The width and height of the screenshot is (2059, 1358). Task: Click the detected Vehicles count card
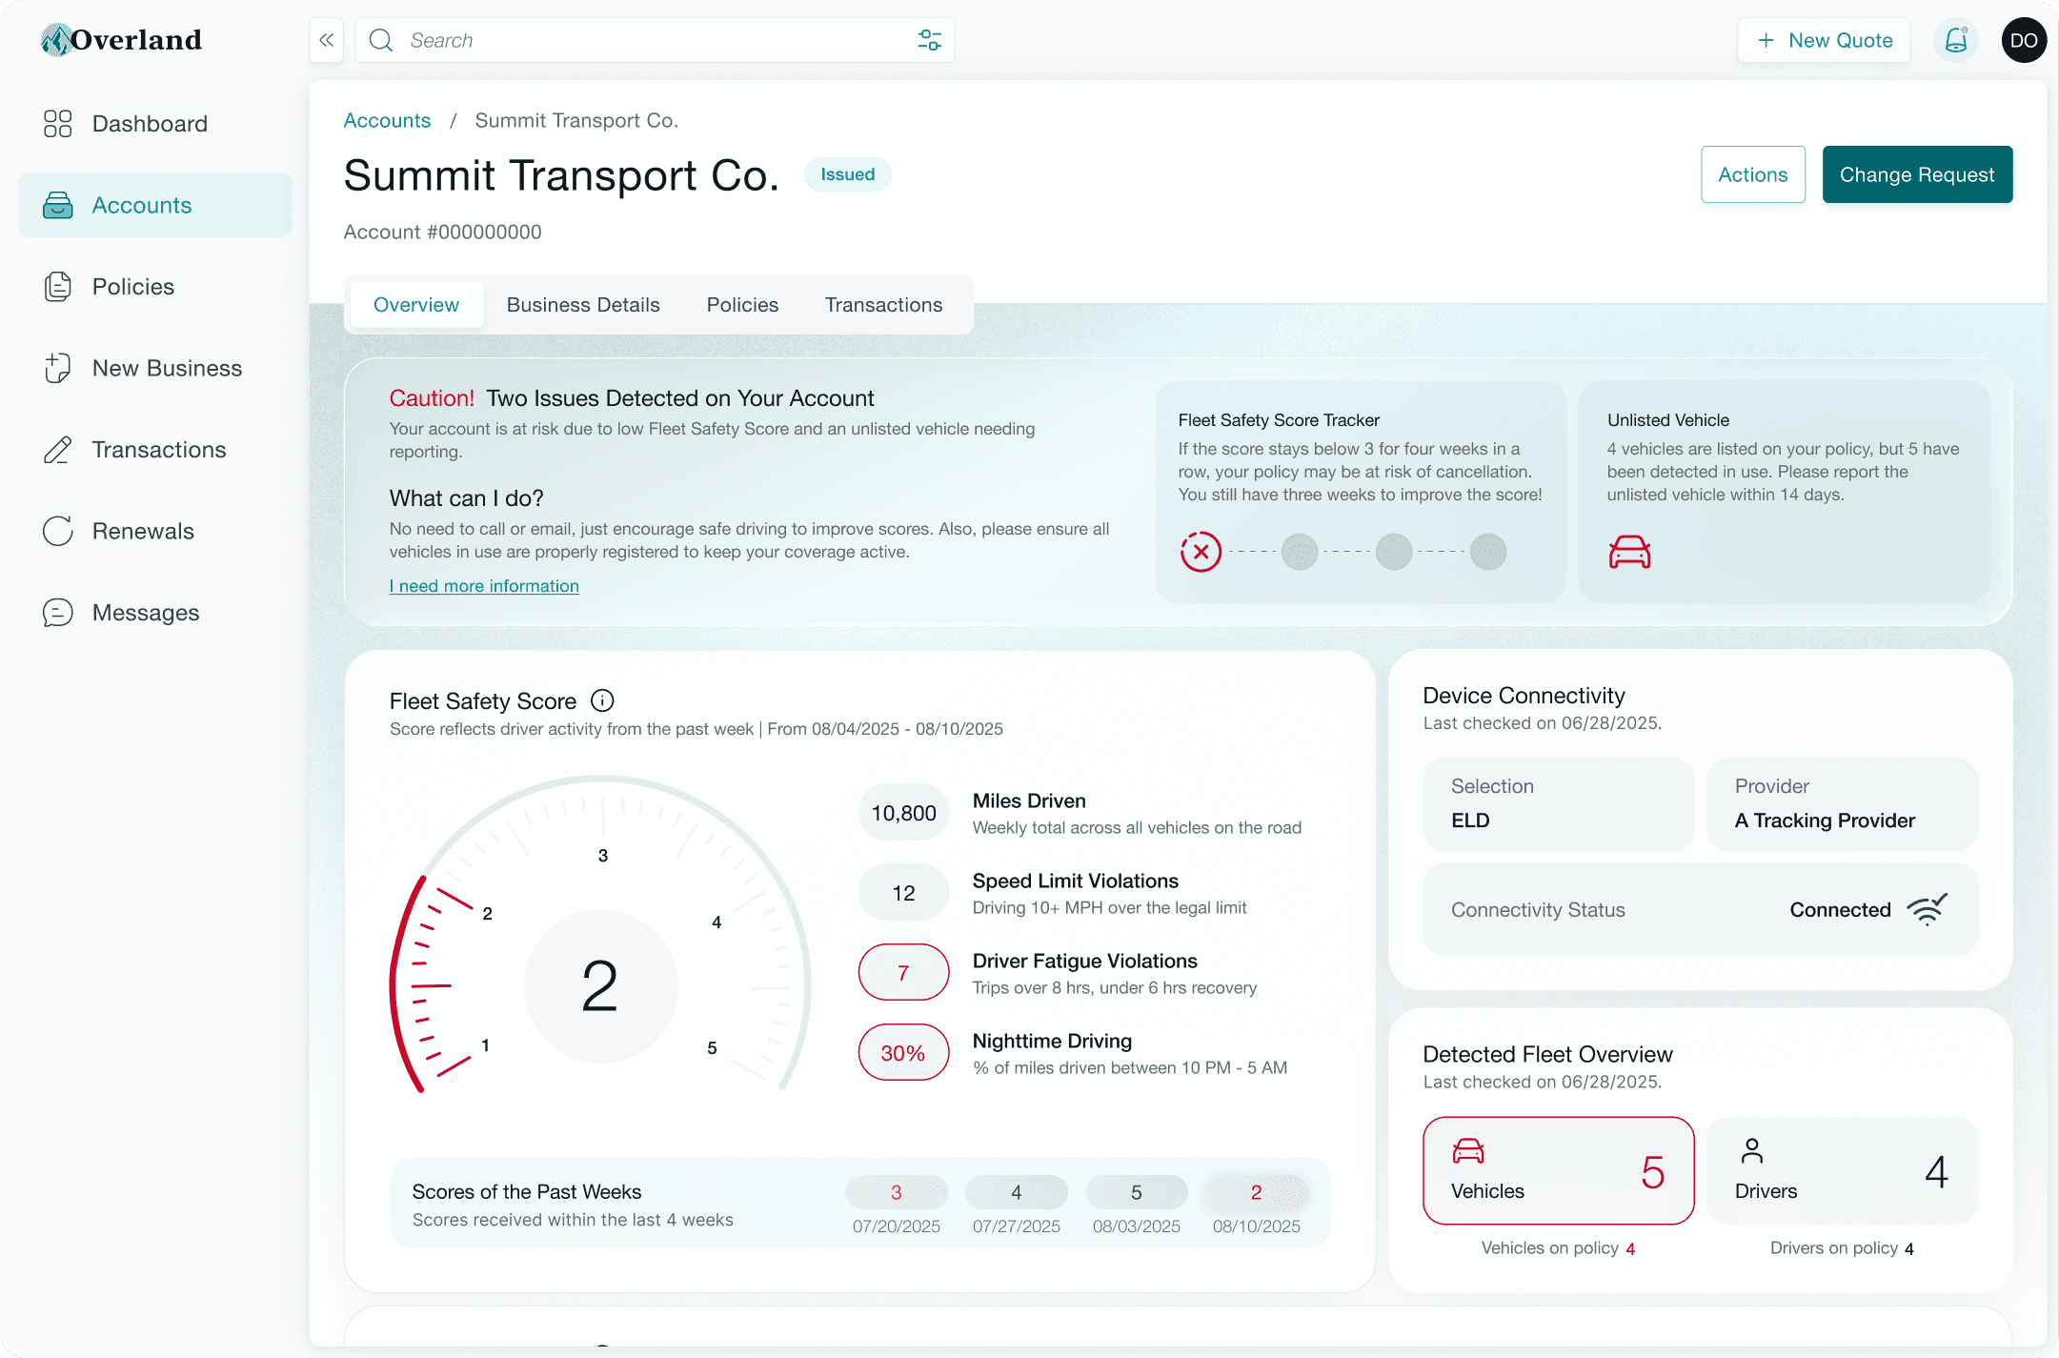[x=1558, y=1170]
